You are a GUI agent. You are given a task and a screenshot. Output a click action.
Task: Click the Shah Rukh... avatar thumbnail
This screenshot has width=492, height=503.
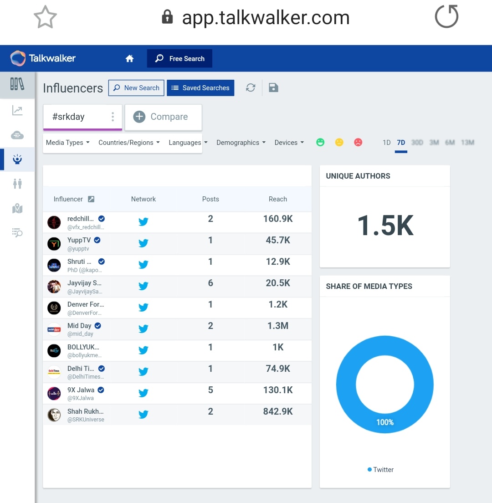point(54,415)
